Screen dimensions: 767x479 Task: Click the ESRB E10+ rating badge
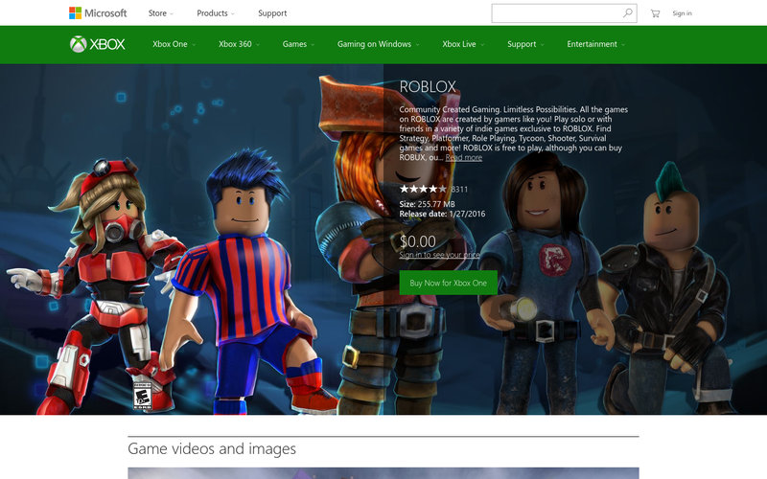coord(142,396)
